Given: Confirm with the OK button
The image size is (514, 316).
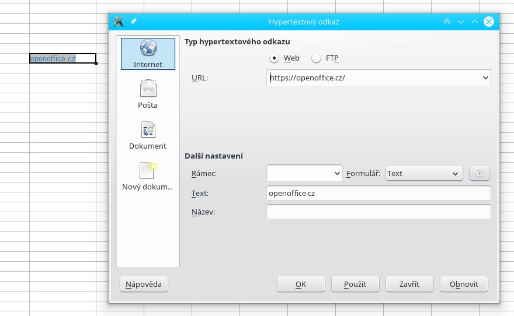Looking at the screenshot, I should click(x=301, y=284).
